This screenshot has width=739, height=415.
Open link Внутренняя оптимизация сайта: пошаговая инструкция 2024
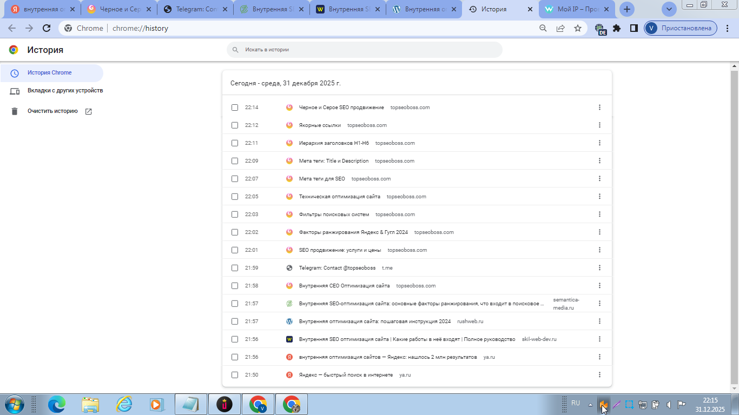375,322
